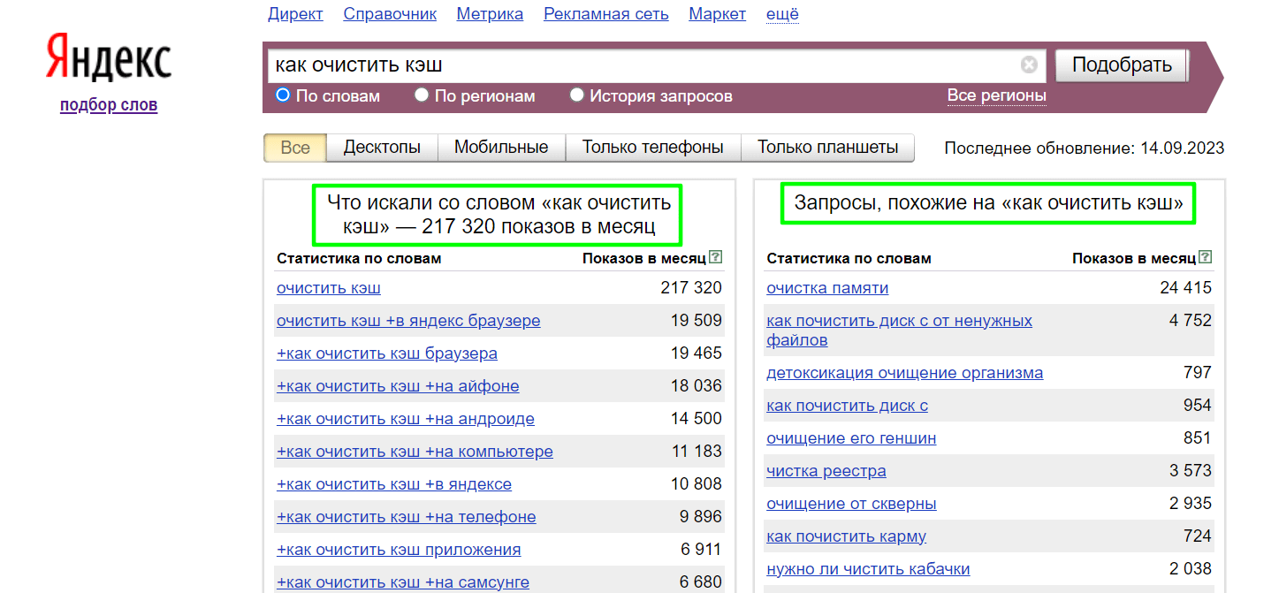This screenshot has width=1279, height=593.
Task: Open the help icon in the «Что искали со словом» table
Action: (716, 257)
